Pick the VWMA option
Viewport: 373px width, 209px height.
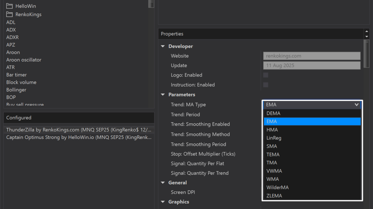coord(274,171)
